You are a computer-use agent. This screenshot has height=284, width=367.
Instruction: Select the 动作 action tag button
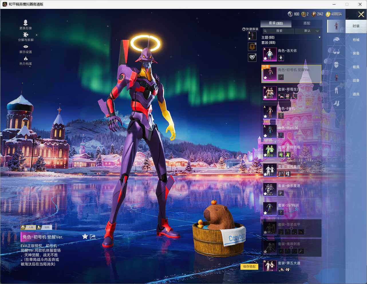44,227
